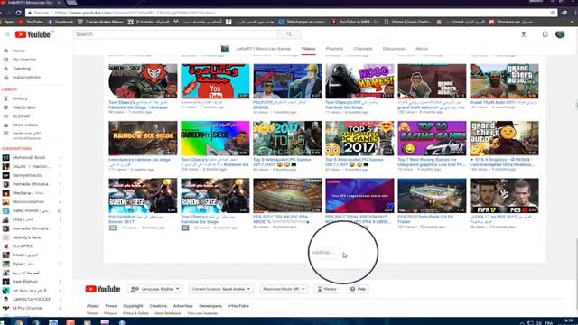Click the Liked videos thumbs-up icon
This screenshot has height=325, width=578.
coord(6,125)
